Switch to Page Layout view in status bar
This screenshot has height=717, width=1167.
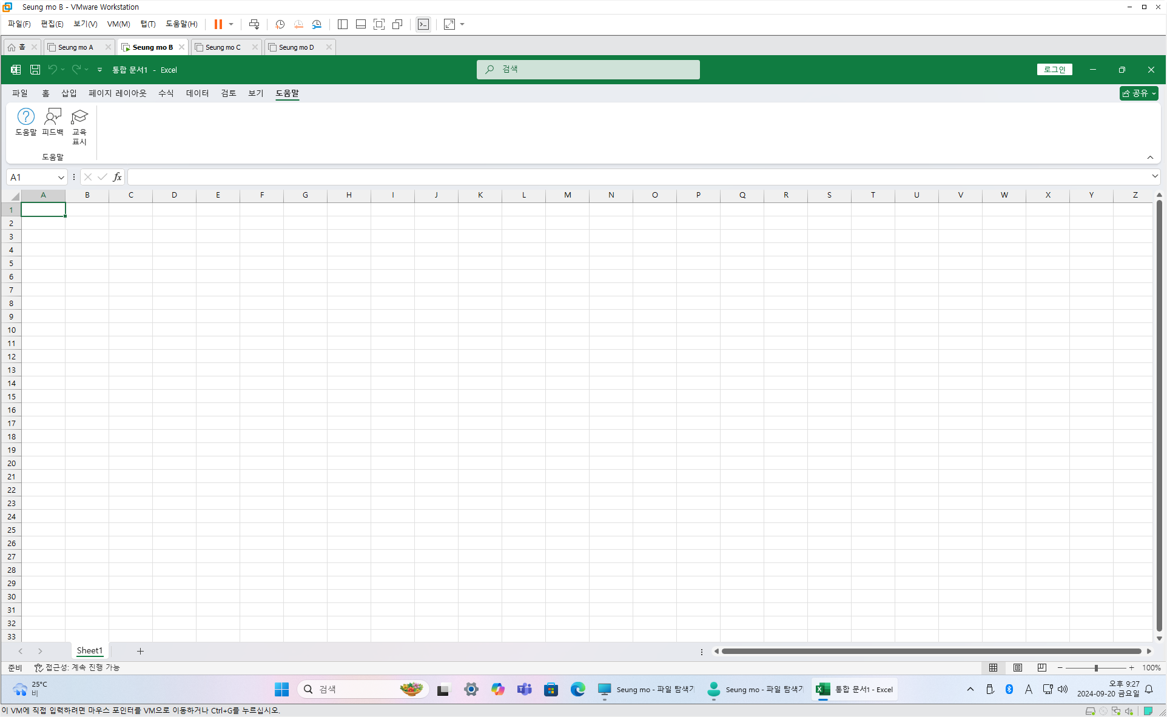tap(1017, 667)
